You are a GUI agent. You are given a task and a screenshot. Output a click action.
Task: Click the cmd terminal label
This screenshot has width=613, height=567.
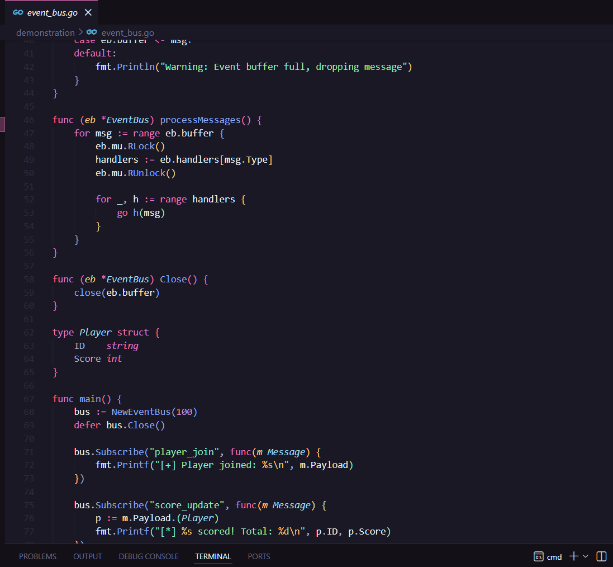click(x=554, y=557)
